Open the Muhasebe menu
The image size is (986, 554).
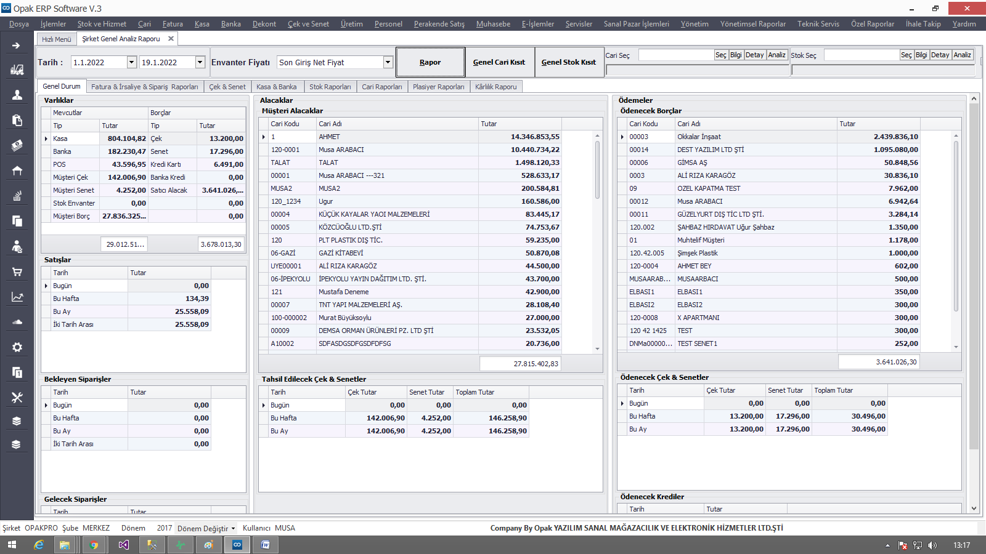tap(493, 24)
